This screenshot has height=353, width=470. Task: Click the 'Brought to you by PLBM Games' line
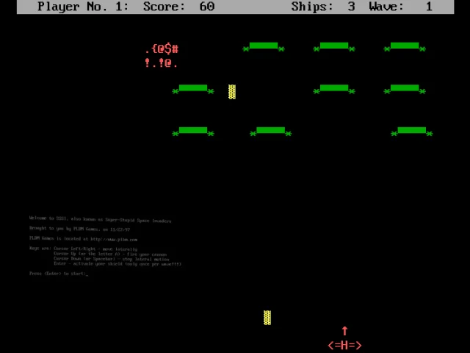[80, 229]
